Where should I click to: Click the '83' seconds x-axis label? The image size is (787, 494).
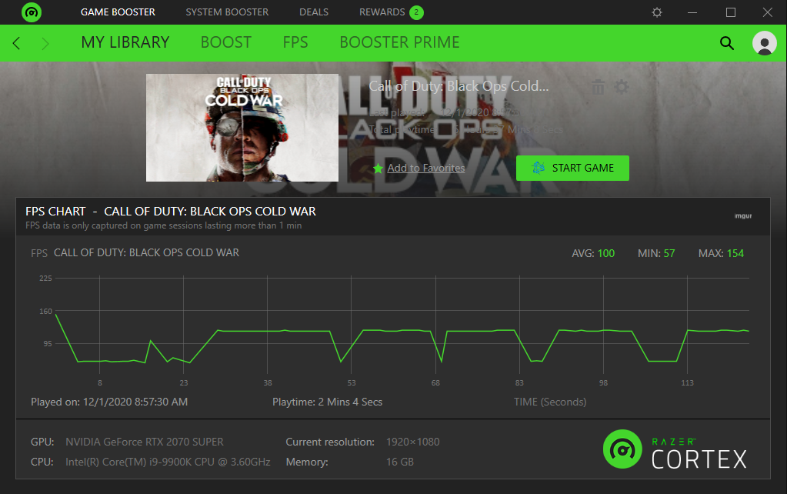[x=519, y=383]
